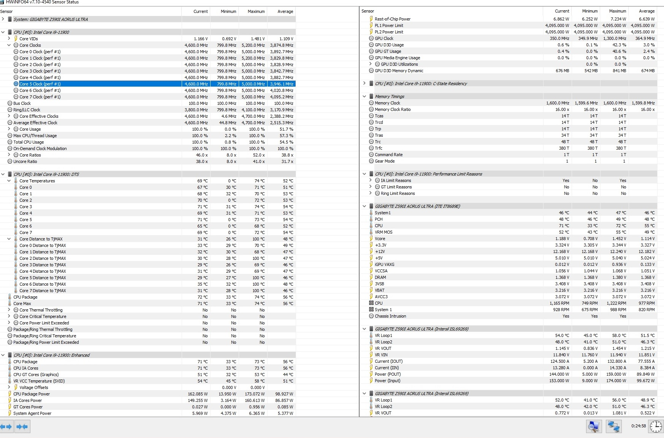Collapse the Core Distance to TjMAX group
The width and height of the screenshot is (664, 438).
coord(9,239)
